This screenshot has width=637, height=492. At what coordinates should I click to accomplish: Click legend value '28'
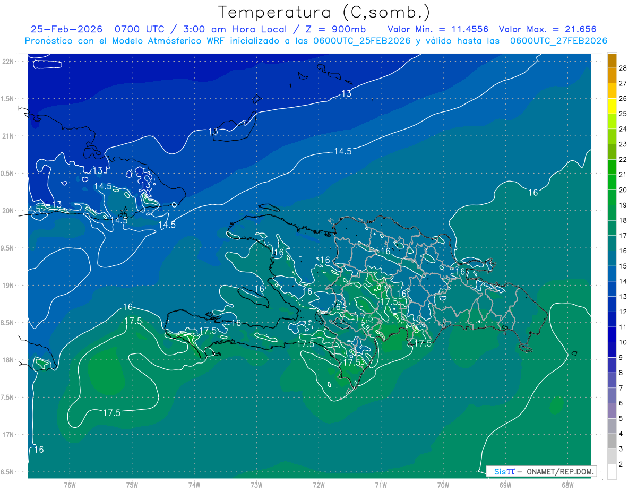coord(623,68)
